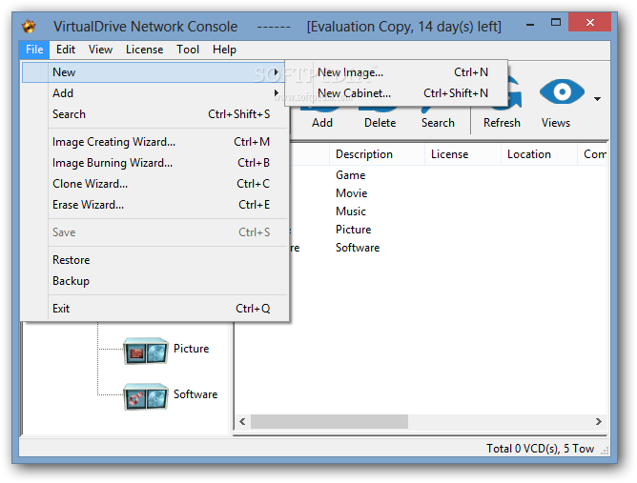Launch Image Creating Wizard...
Viewport: 637px width, 483px height.
(155, 142)
